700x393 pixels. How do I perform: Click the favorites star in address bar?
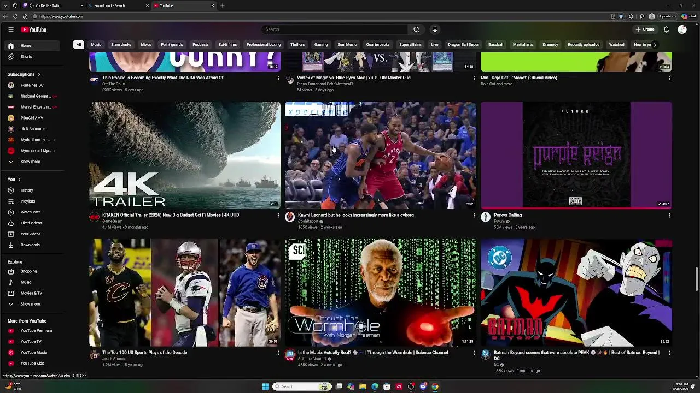click(621, 16)
